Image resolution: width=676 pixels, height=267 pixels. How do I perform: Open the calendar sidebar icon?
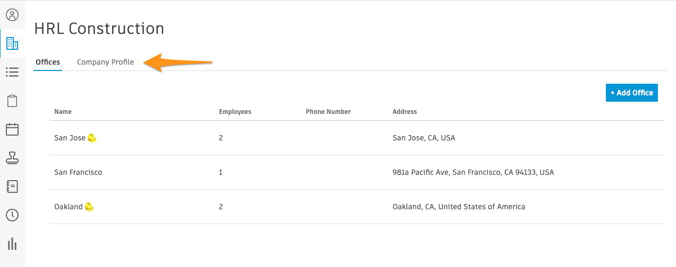click(12, 129)
